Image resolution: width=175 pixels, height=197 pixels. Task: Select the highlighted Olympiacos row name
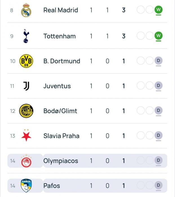tap(61, 161)
